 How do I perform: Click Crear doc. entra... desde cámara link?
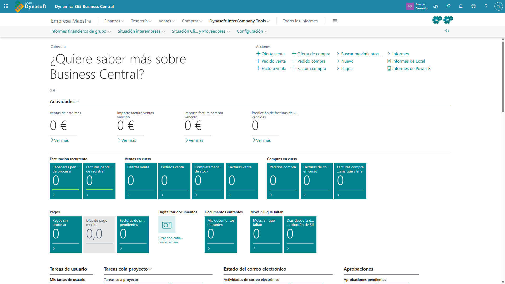click(170, 240)
